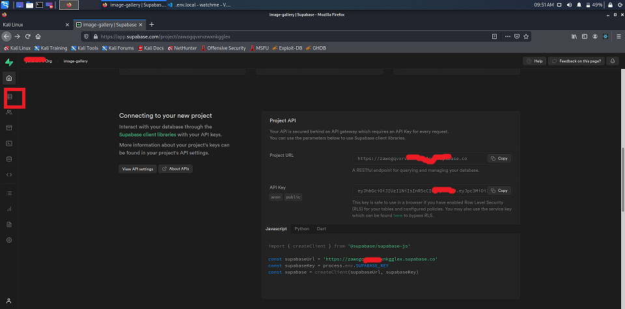
Task: Copy the Project URL
Action: point(499,159)
